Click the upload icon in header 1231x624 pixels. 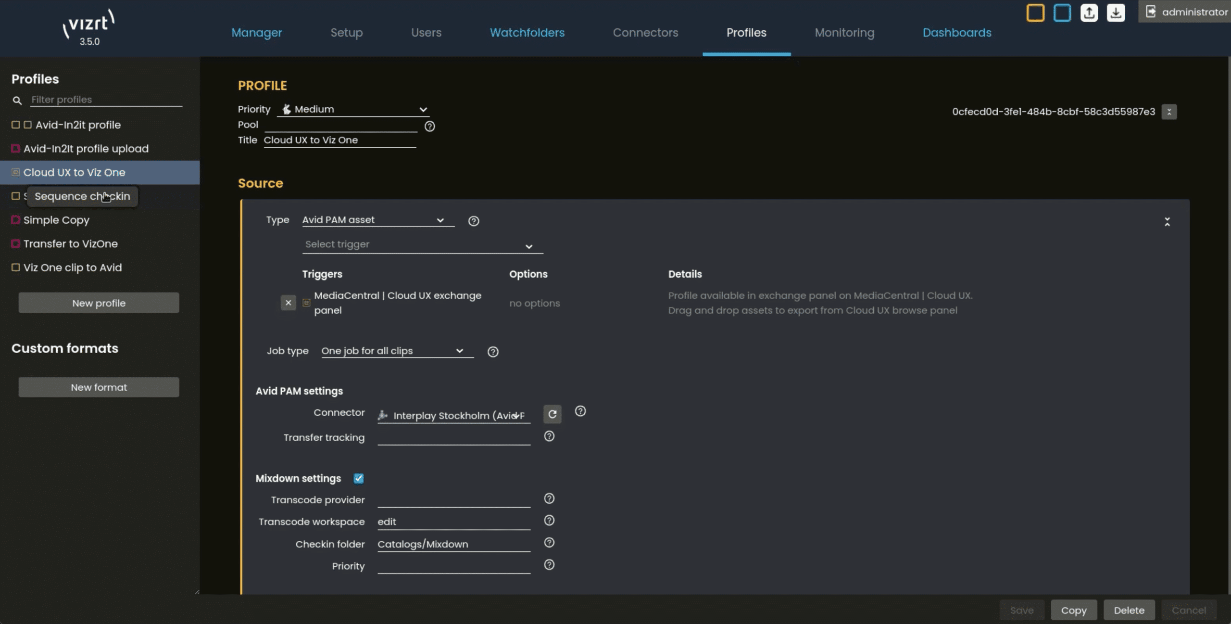[x=1089, y=13]
